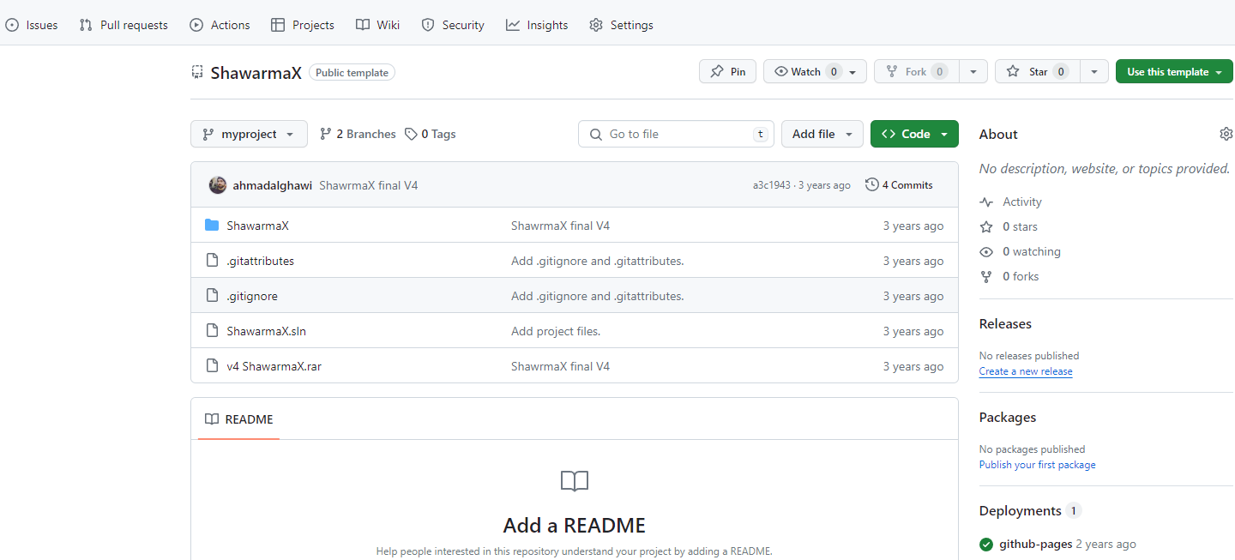Select the README tab
1235x560 pixels.
[x=239, y=419]
